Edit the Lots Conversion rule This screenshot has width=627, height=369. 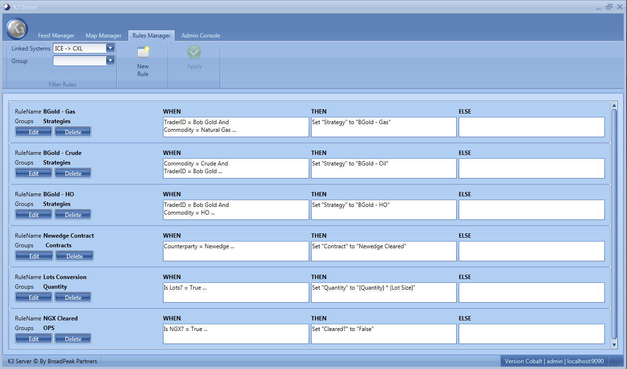tap(34, 298)
